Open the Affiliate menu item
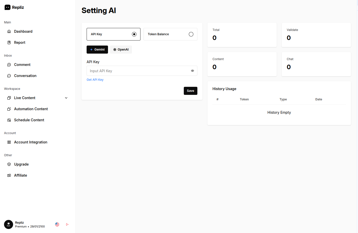This screenshot has width=358, height=233. click(x=20, y=175)
